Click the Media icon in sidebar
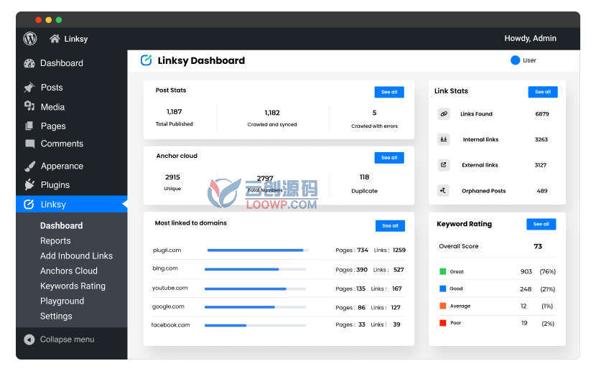 [x=29, y=106]
